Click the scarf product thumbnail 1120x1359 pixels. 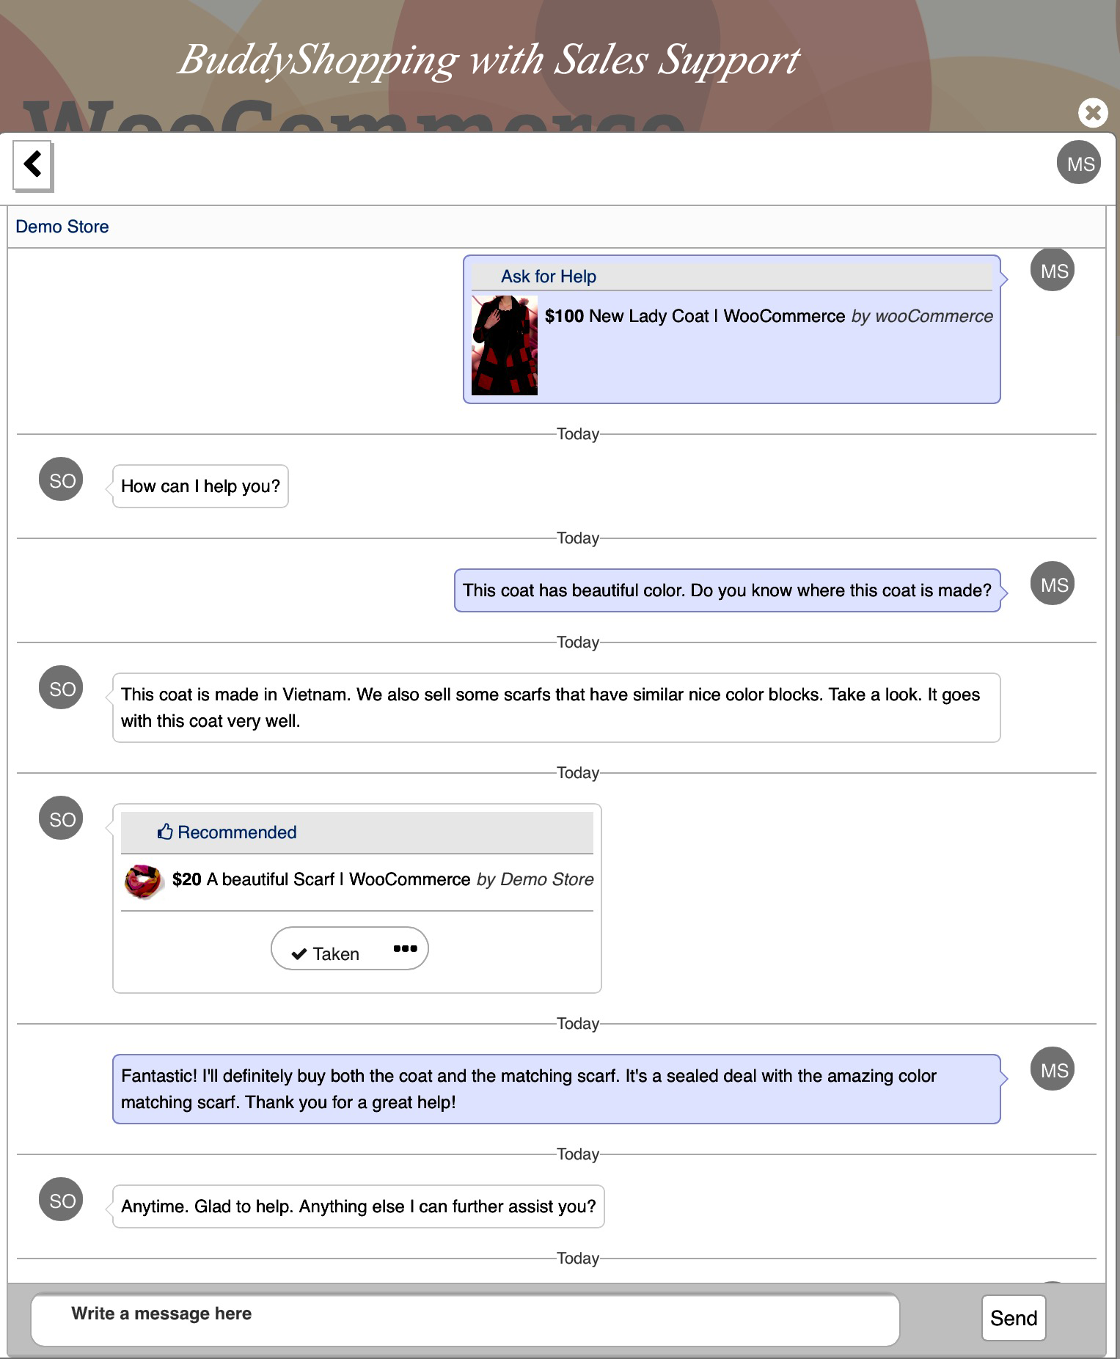click(x=143, y=881)
